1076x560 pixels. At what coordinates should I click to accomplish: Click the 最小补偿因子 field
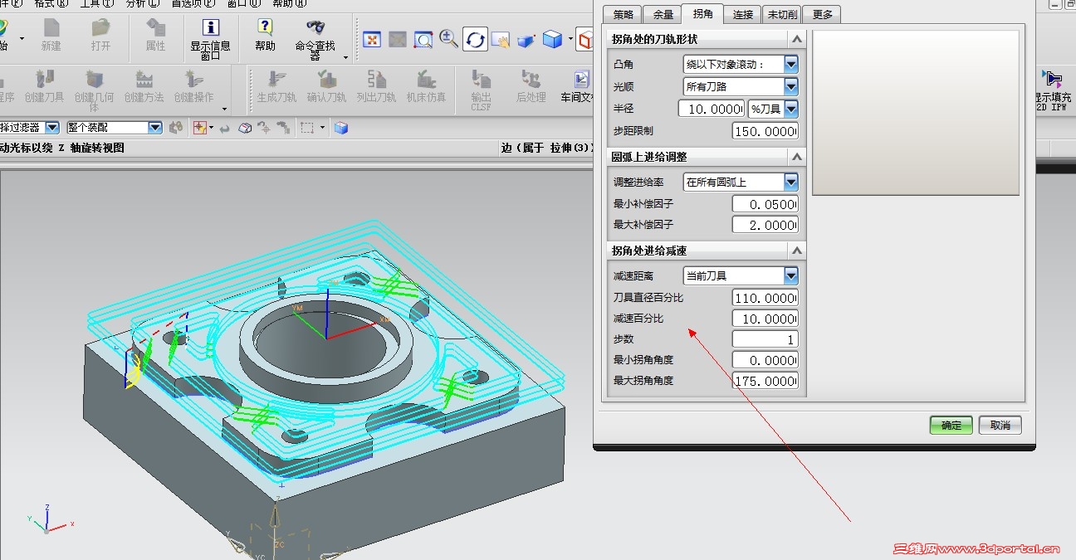pyautogui.click(x=765, y=204)
